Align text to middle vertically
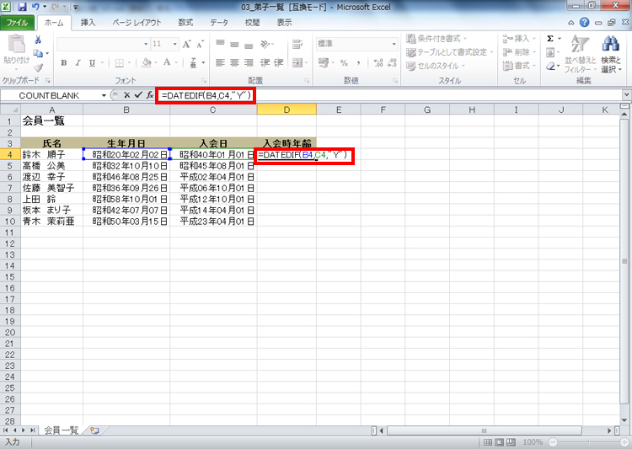632x449 pixels. 234,44
